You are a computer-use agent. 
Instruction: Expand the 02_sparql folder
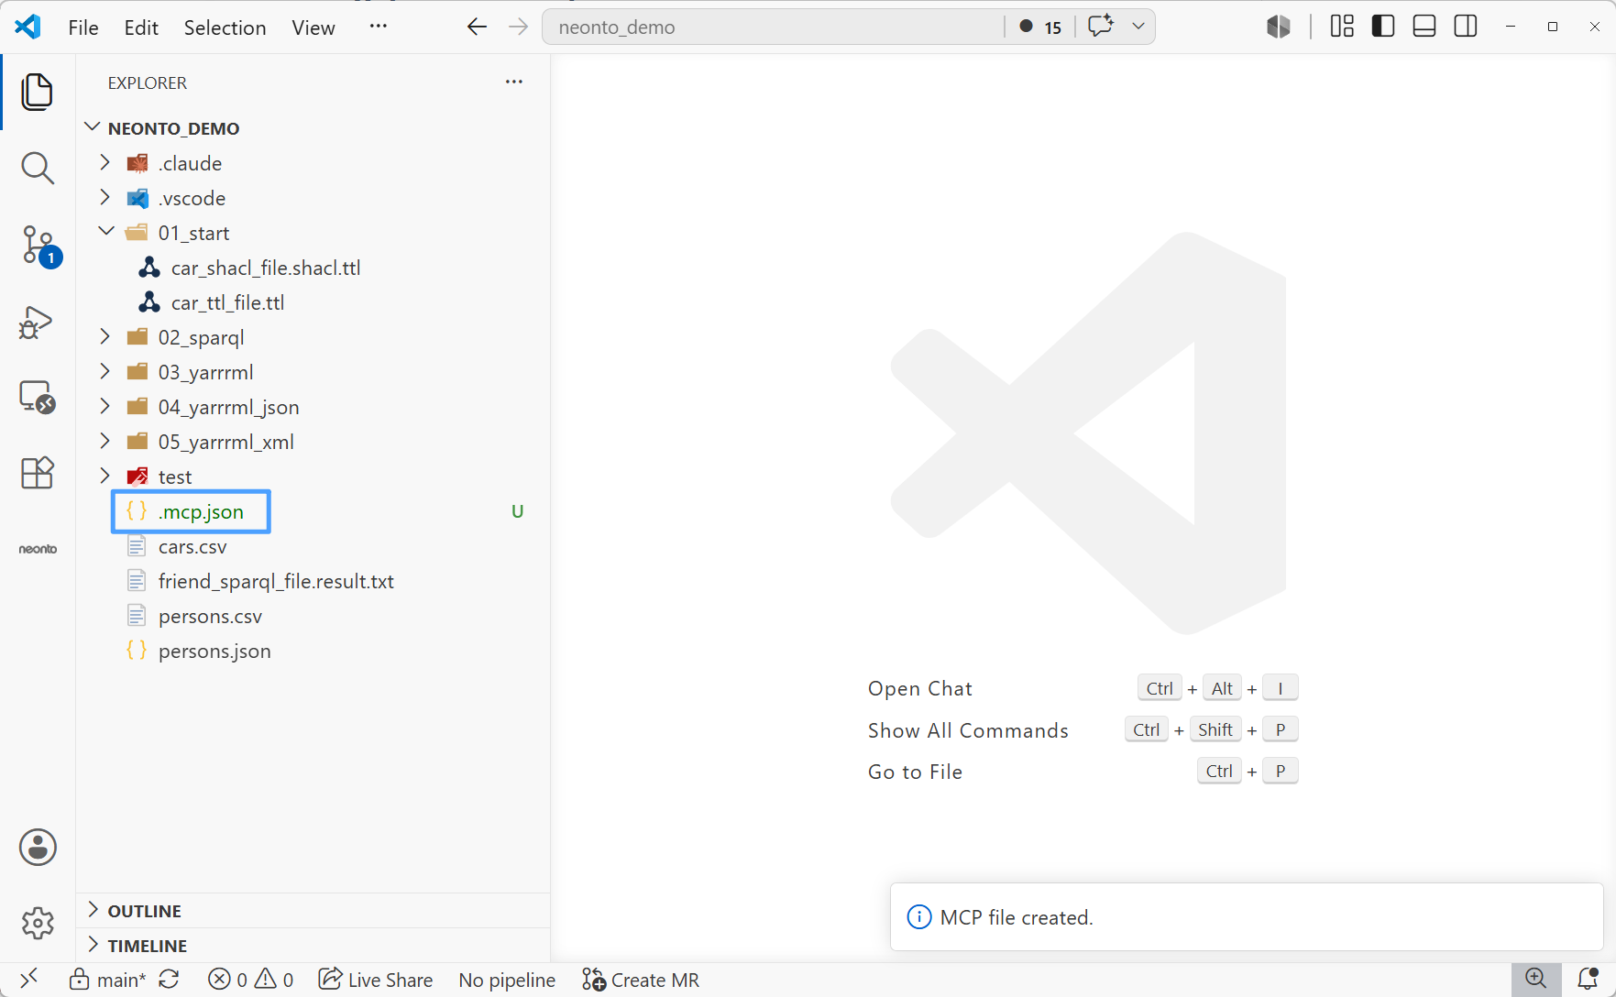105,337
